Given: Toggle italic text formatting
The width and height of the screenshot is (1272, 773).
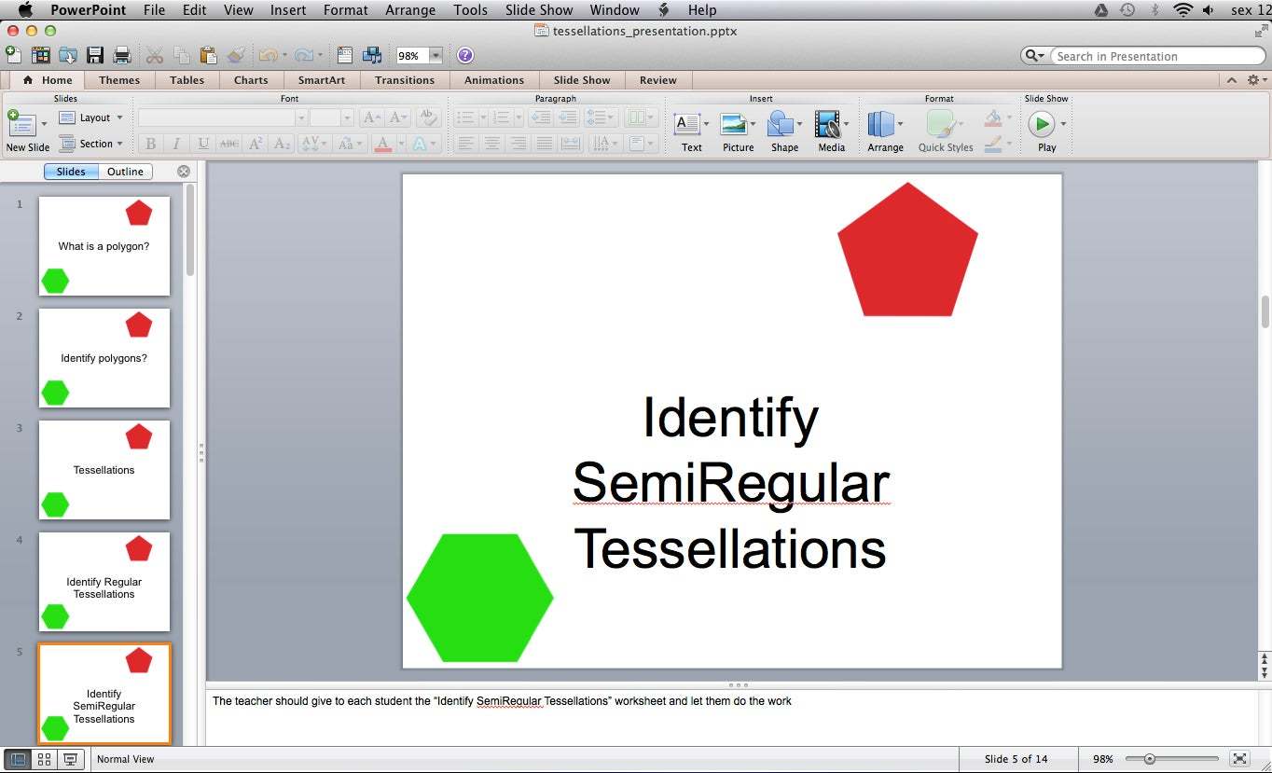Looking at the screenshot, I should [175, 143].
